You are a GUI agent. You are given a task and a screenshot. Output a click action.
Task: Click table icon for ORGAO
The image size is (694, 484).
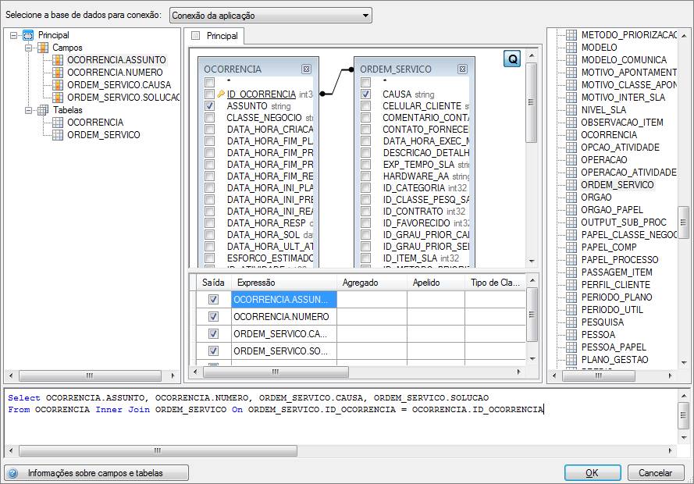571,197
